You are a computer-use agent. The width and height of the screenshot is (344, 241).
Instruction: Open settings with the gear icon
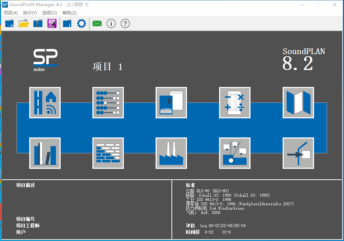coord(81,23)
